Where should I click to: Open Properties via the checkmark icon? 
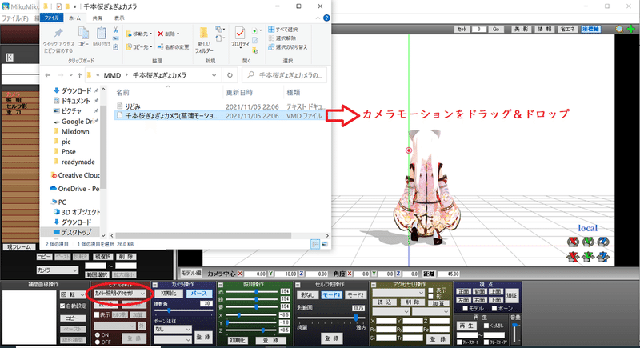pos(239,33)
